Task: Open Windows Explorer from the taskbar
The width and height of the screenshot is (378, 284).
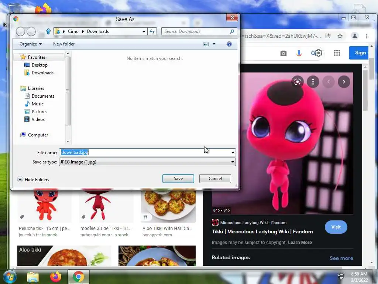Action: point(33,277)
